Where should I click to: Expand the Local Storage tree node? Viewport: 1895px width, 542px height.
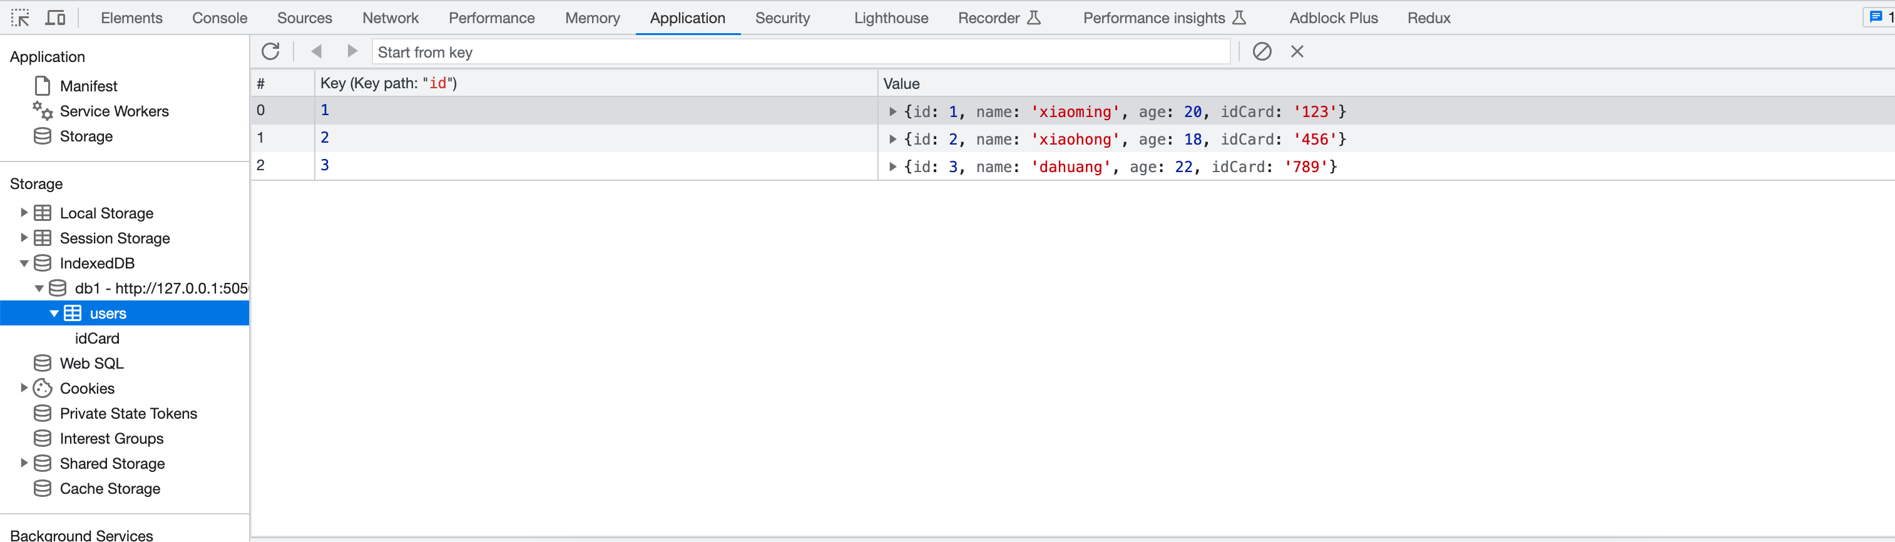click(24, 213)
